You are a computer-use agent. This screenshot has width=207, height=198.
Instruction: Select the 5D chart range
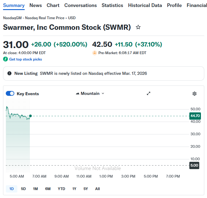23,189
